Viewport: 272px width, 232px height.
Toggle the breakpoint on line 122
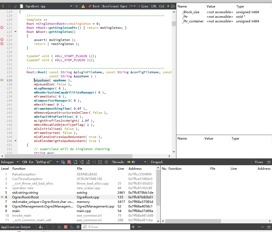2,27
